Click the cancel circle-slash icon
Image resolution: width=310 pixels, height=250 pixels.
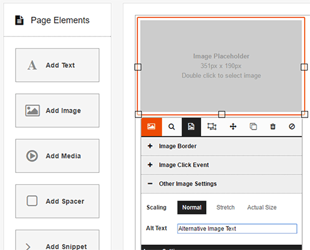[292, 127]
